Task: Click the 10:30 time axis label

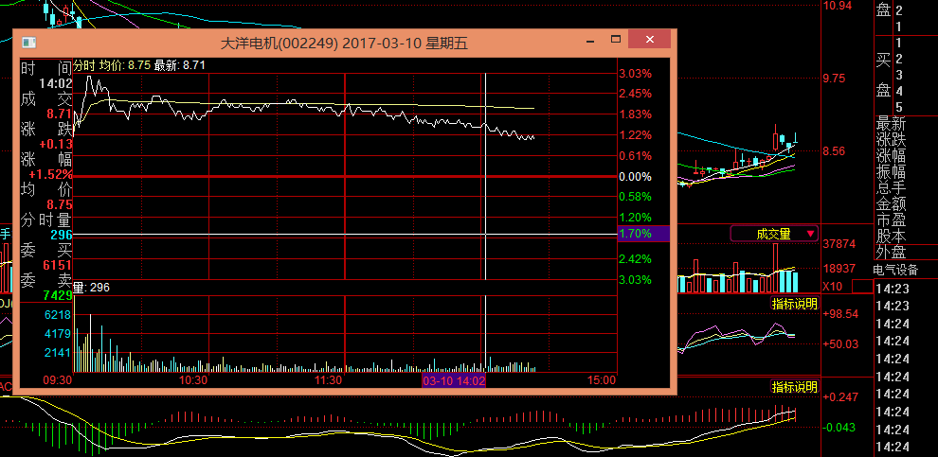Action: click(192, 380)
